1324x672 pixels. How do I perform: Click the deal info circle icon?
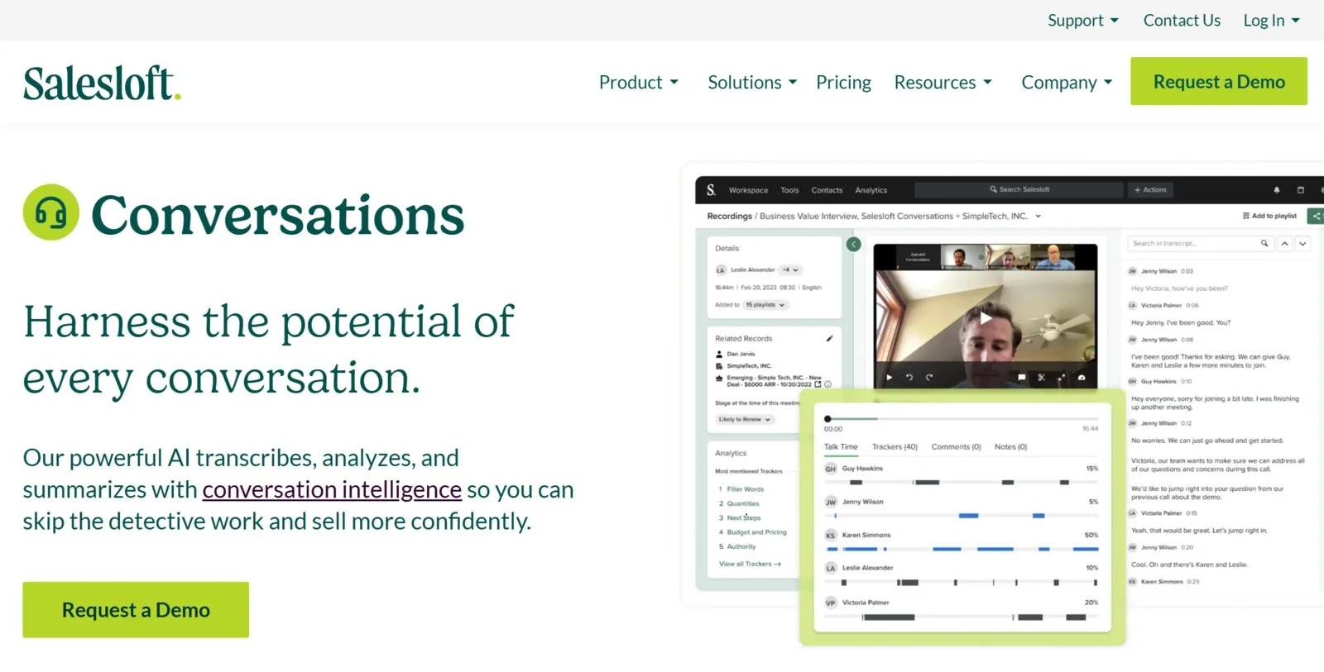pyautogui.click(x=827, y=384)
